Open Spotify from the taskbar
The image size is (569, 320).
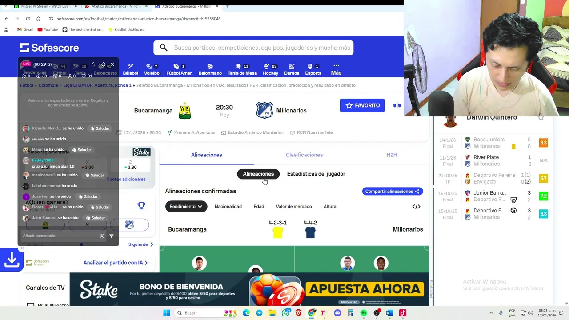(364, 313)
